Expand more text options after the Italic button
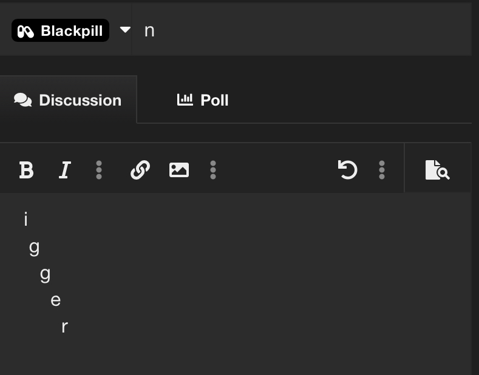This screenshot has height=375, width=479. point(99,170)
